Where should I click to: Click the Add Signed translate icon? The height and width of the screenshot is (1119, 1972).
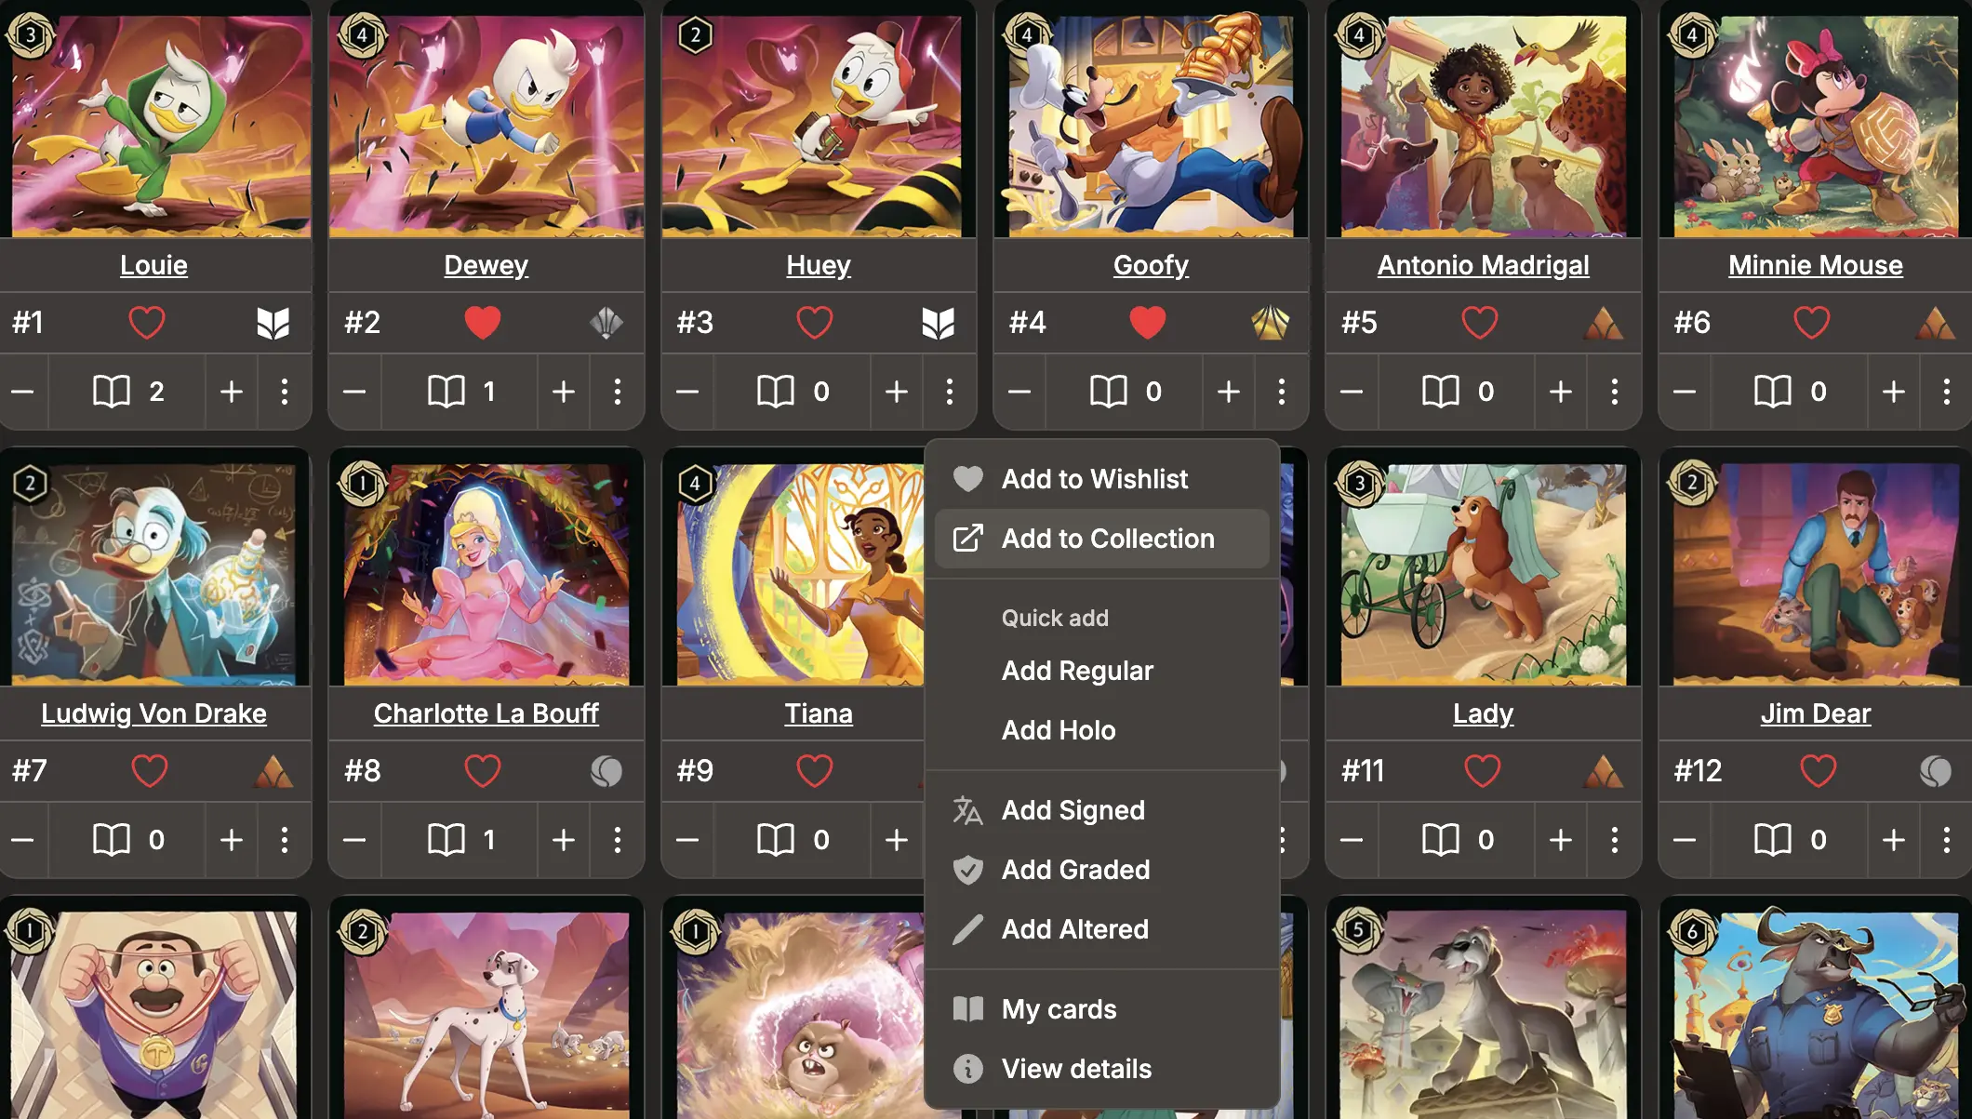(968, 810)
